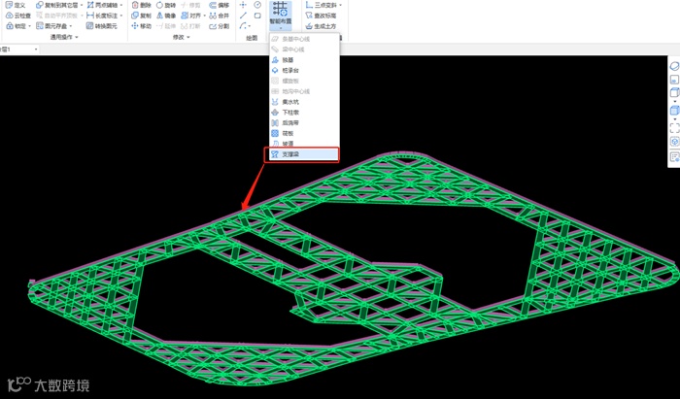
Task: Click 复制到其它层 copy-to-other-layers tool
Action: [x=56, y=5]
